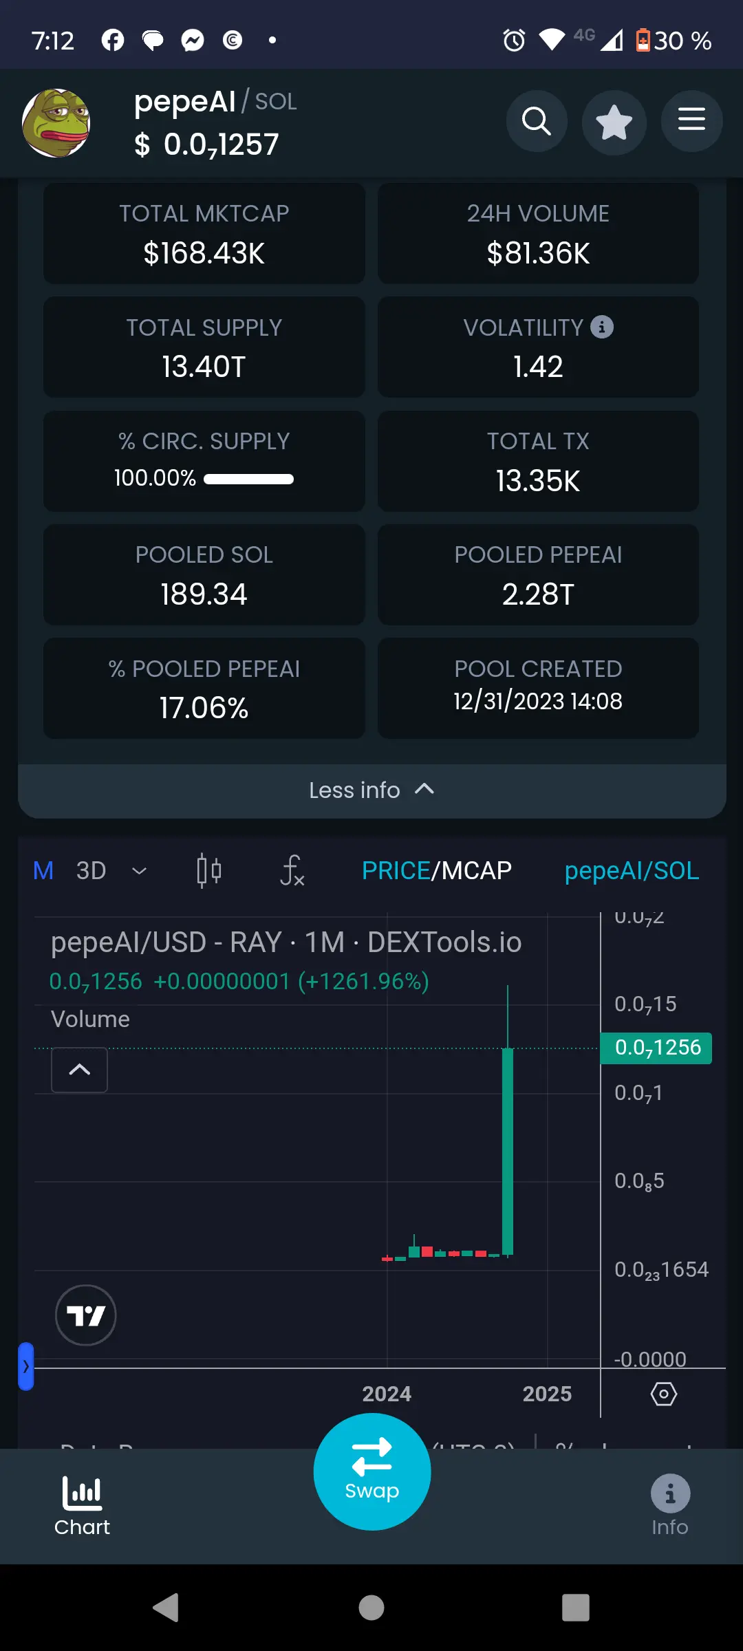The height and width of the screenshot is (1651, 743).
Task: Click the 2024 time axis label
Action: click(x=387, y=1394)
